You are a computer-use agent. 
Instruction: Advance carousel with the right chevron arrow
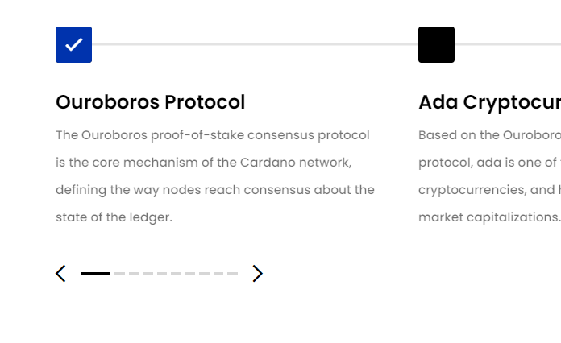coord(258,273)
